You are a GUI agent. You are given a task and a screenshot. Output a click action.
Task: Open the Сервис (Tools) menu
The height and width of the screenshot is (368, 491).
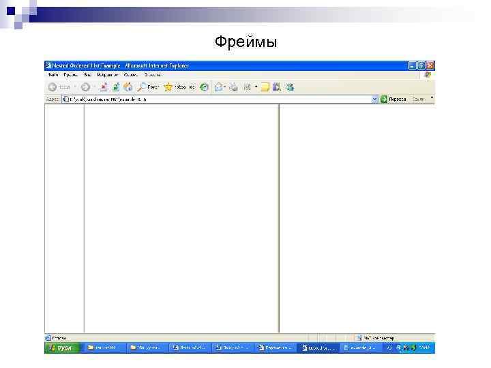[131, 75]
